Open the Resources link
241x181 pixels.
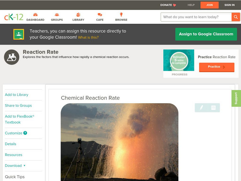14,155
